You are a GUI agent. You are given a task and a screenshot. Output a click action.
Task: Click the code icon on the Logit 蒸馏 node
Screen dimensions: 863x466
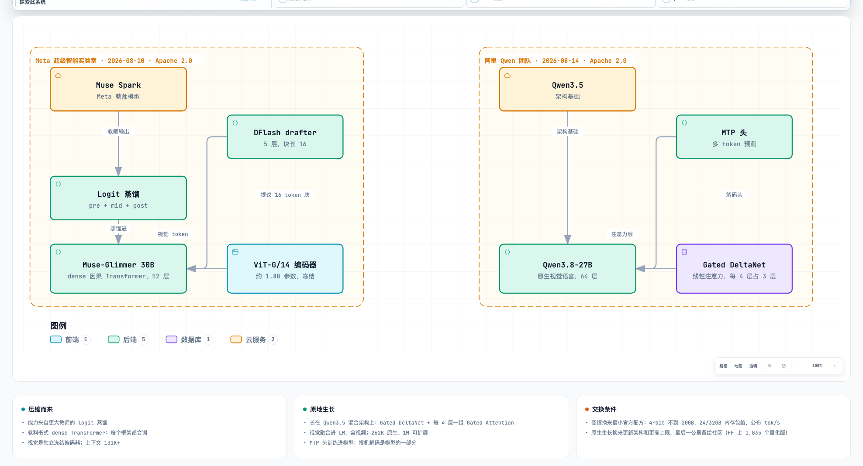58,184
